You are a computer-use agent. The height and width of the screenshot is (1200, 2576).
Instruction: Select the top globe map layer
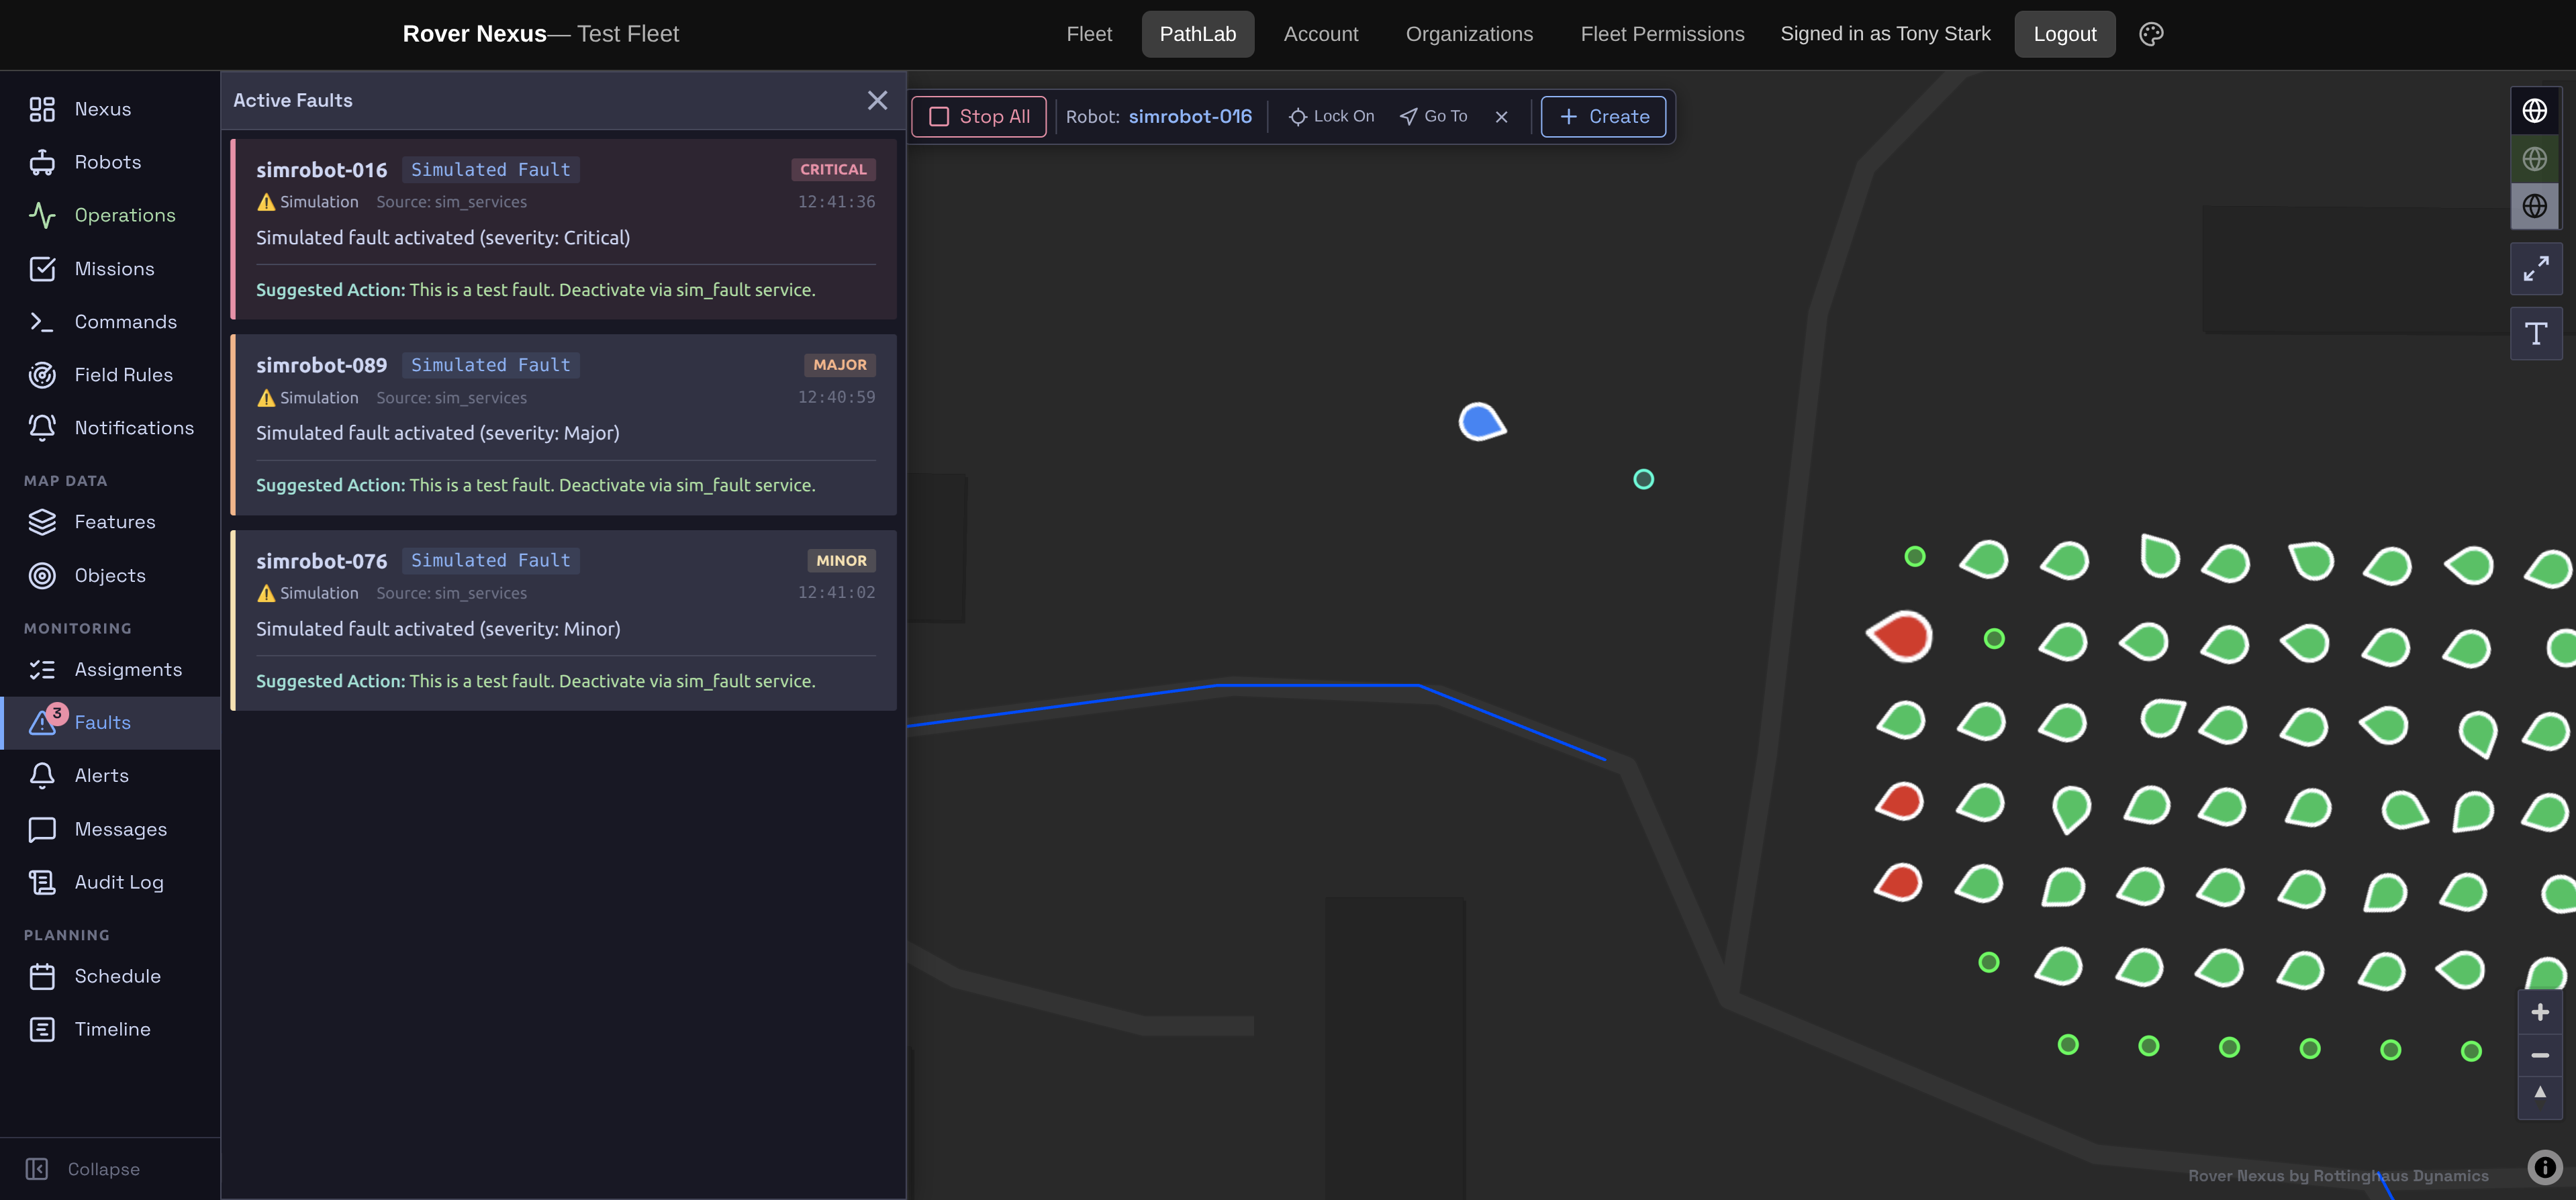tap(2534, 110)
